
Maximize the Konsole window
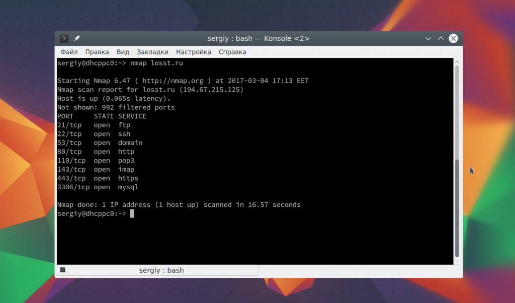coord(441,38)
